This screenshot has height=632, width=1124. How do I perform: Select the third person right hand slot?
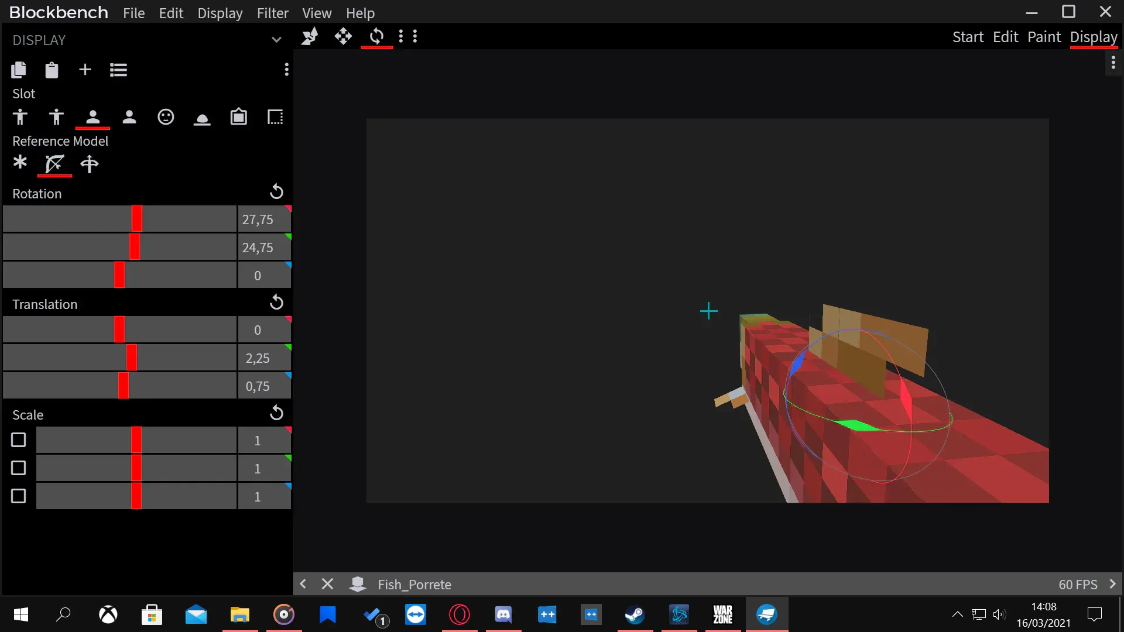coord(20,117)
